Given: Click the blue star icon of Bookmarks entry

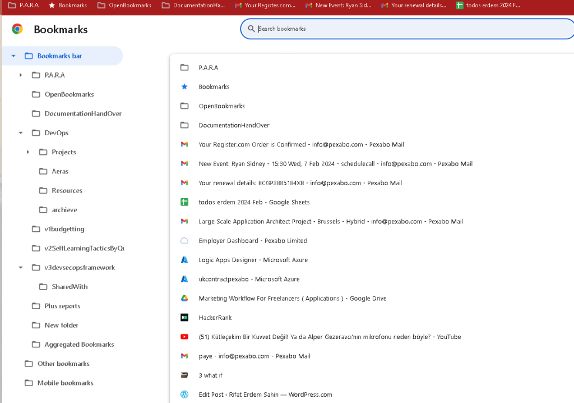Looking at the screenshot, I should (184, 86).
